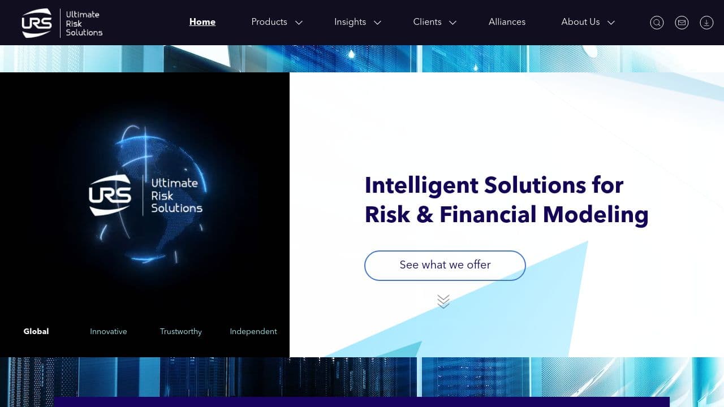
Task: Navigate to the Alliances page
Action: click(507, 22)
